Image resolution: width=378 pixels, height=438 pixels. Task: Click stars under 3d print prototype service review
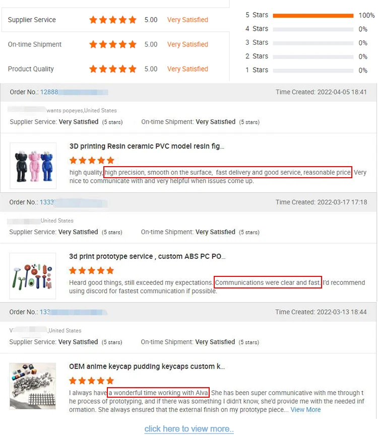coord(91,270)
